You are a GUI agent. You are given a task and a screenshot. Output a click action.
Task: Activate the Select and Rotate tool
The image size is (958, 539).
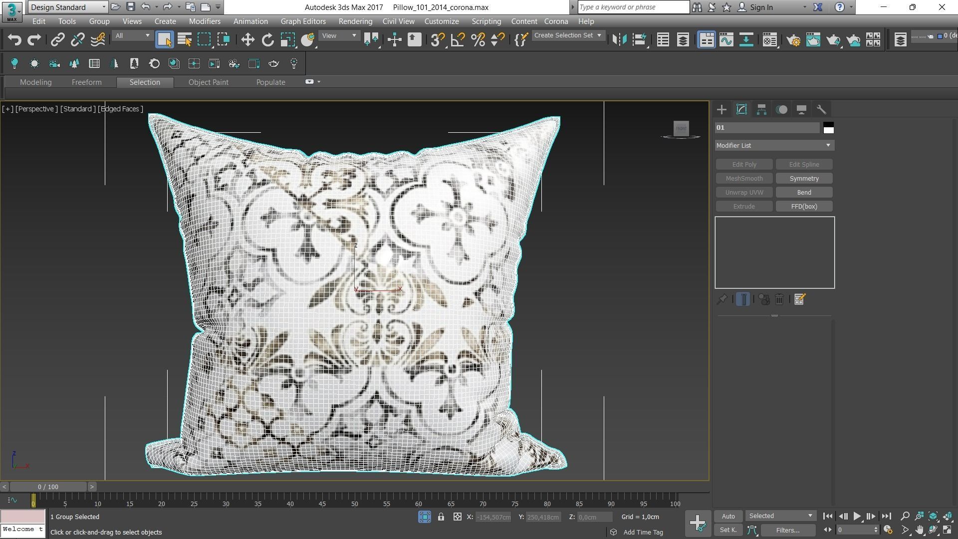coord(268,40)
